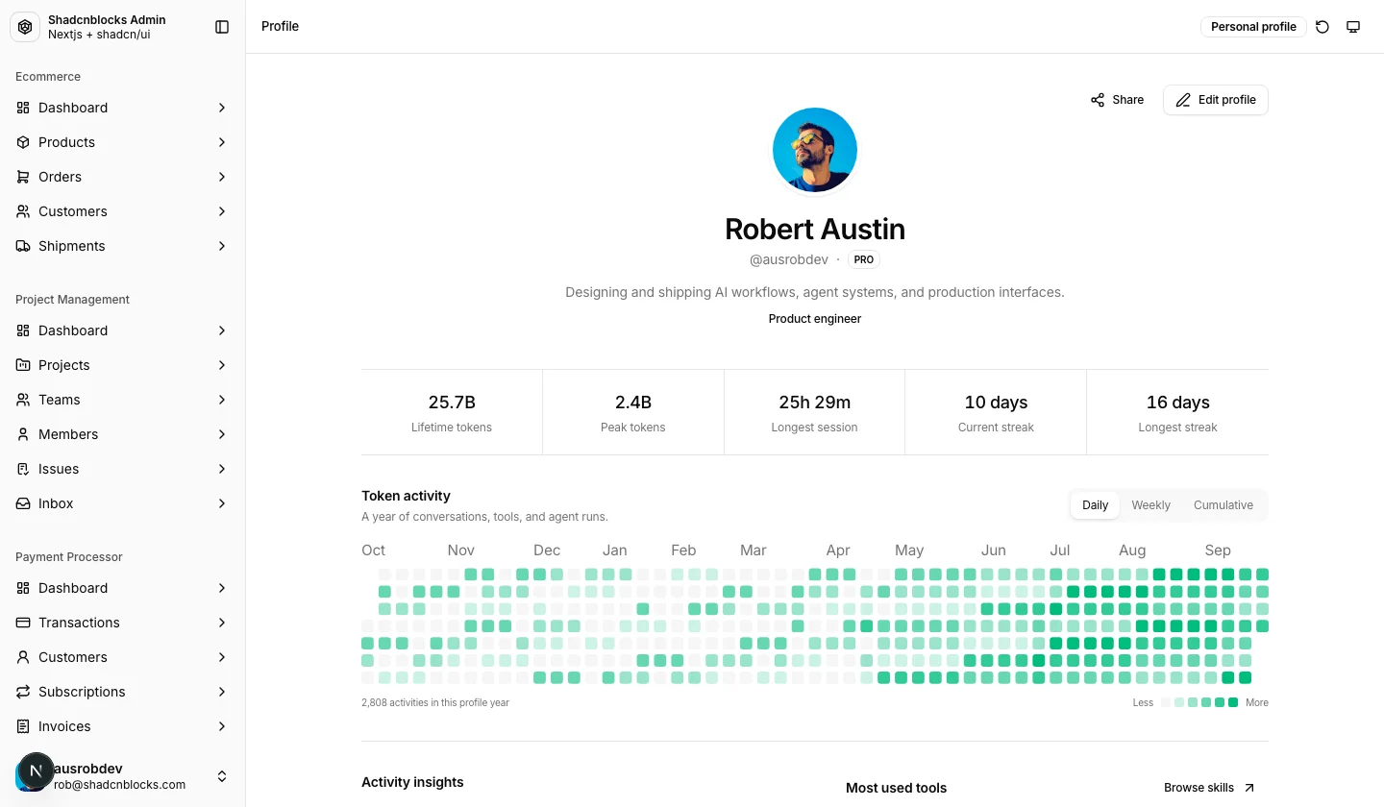Toggle the sidebar collapse icon
The image size is (1384, 807).
pos(222,27)
